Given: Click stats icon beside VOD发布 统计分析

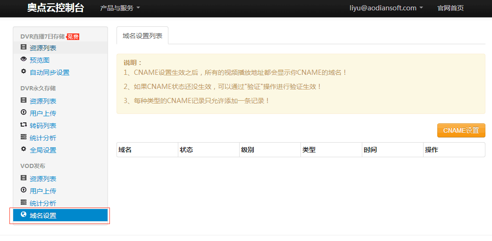Looking at the screenshot, I should [24, 202].
